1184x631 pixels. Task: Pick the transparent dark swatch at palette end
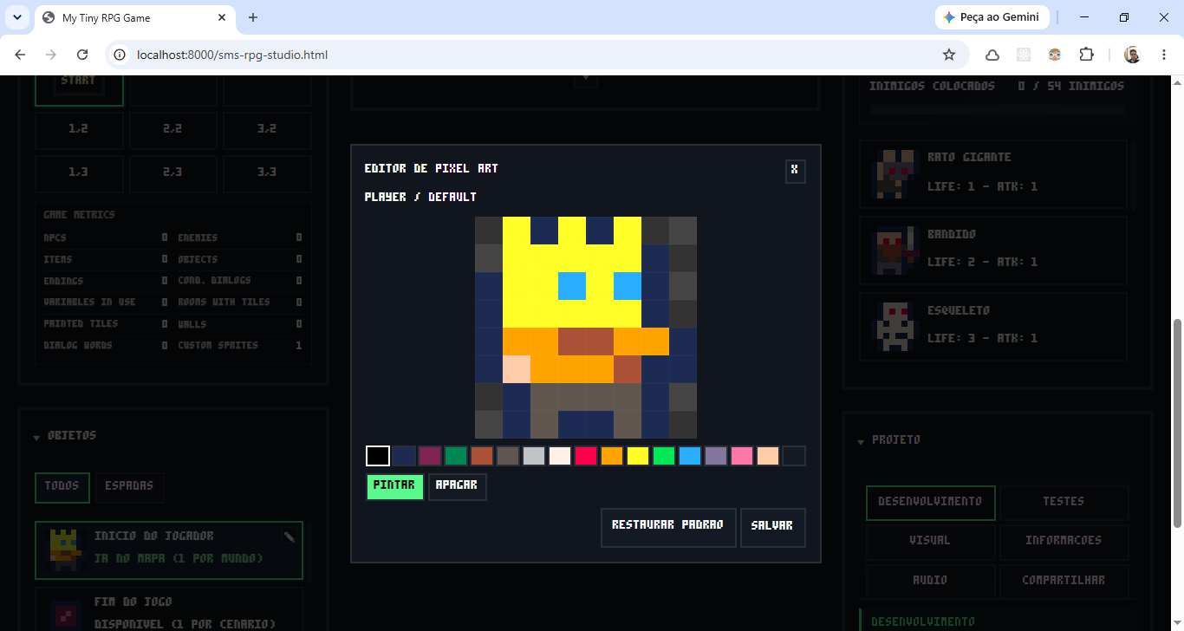click(794, 456)
